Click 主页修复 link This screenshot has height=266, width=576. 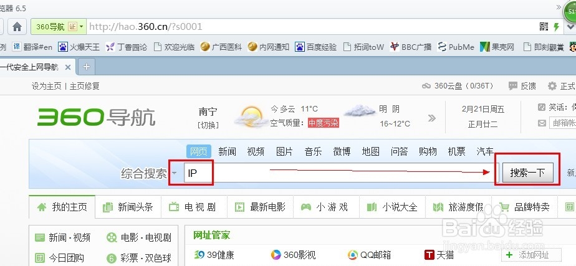85,86
